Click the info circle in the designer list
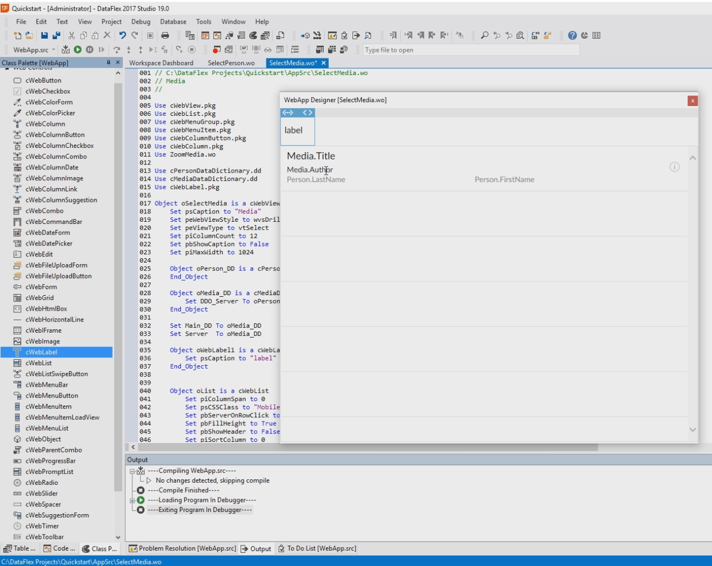Viewport: 712px width, 566px height. pyautogui.click(x=674, y=167)
